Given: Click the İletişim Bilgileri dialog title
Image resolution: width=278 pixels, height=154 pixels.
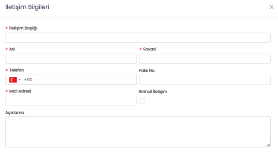Looking at the screenshot, I should pyautogui.click(x=27, y=7).
